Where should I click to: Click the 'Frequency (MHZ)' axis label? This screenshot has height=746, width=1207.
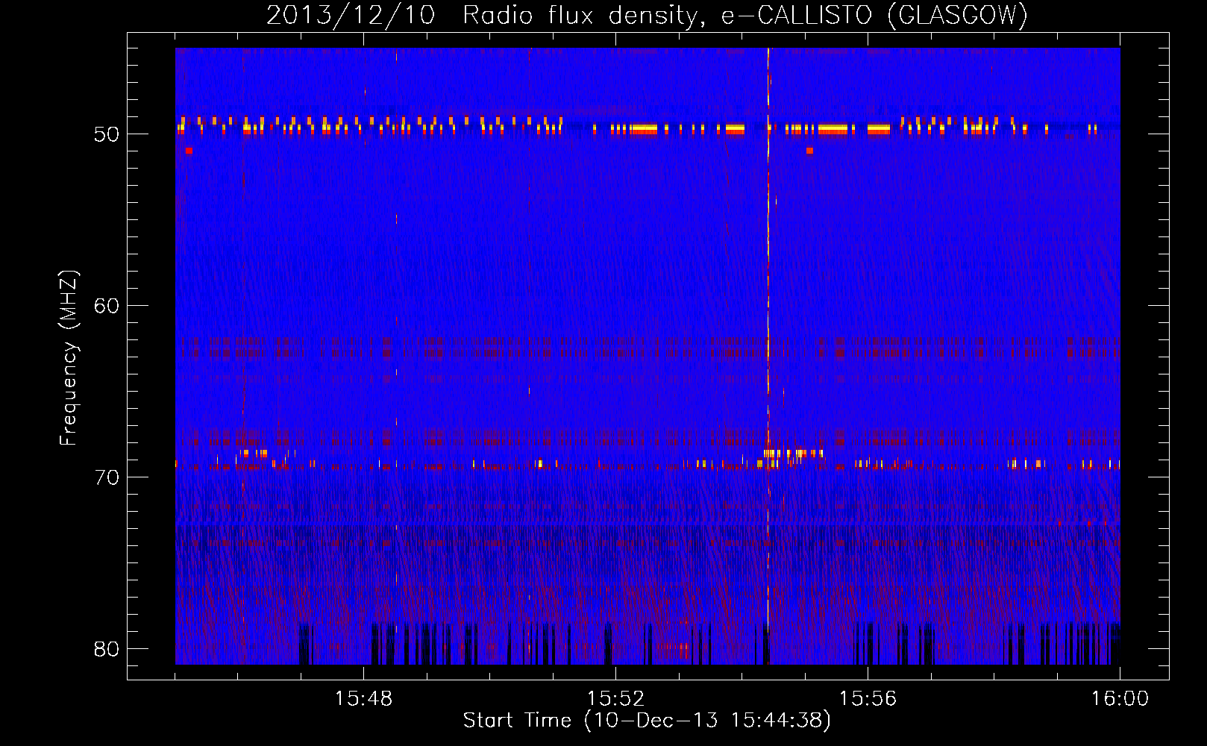click(x=69, y=358)
